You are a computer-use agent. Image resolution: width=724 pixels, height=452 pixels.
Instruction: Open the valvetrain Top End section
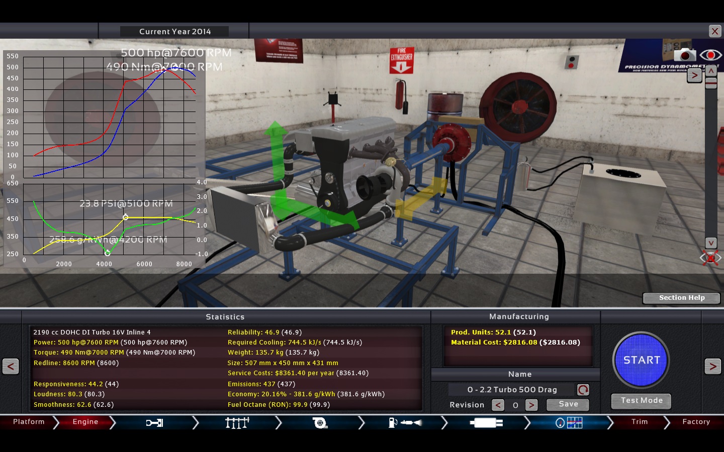(x=237, y=423)
